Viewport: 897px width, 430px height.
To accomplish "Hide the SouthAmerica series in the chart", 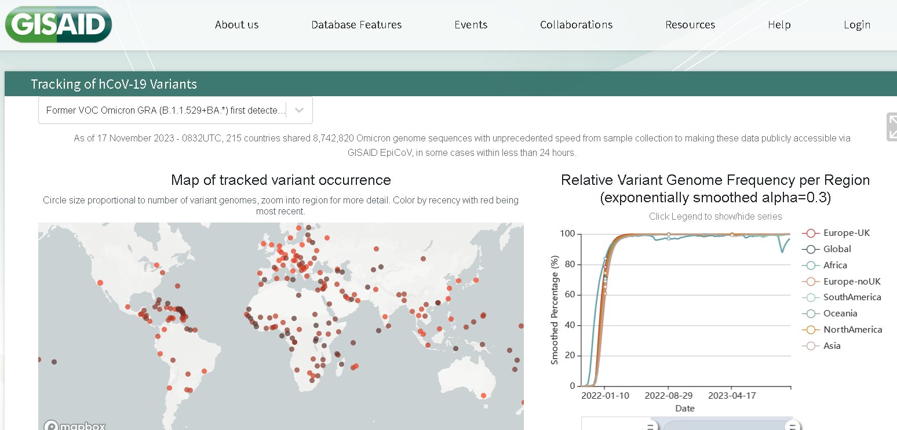I will 852,297.
